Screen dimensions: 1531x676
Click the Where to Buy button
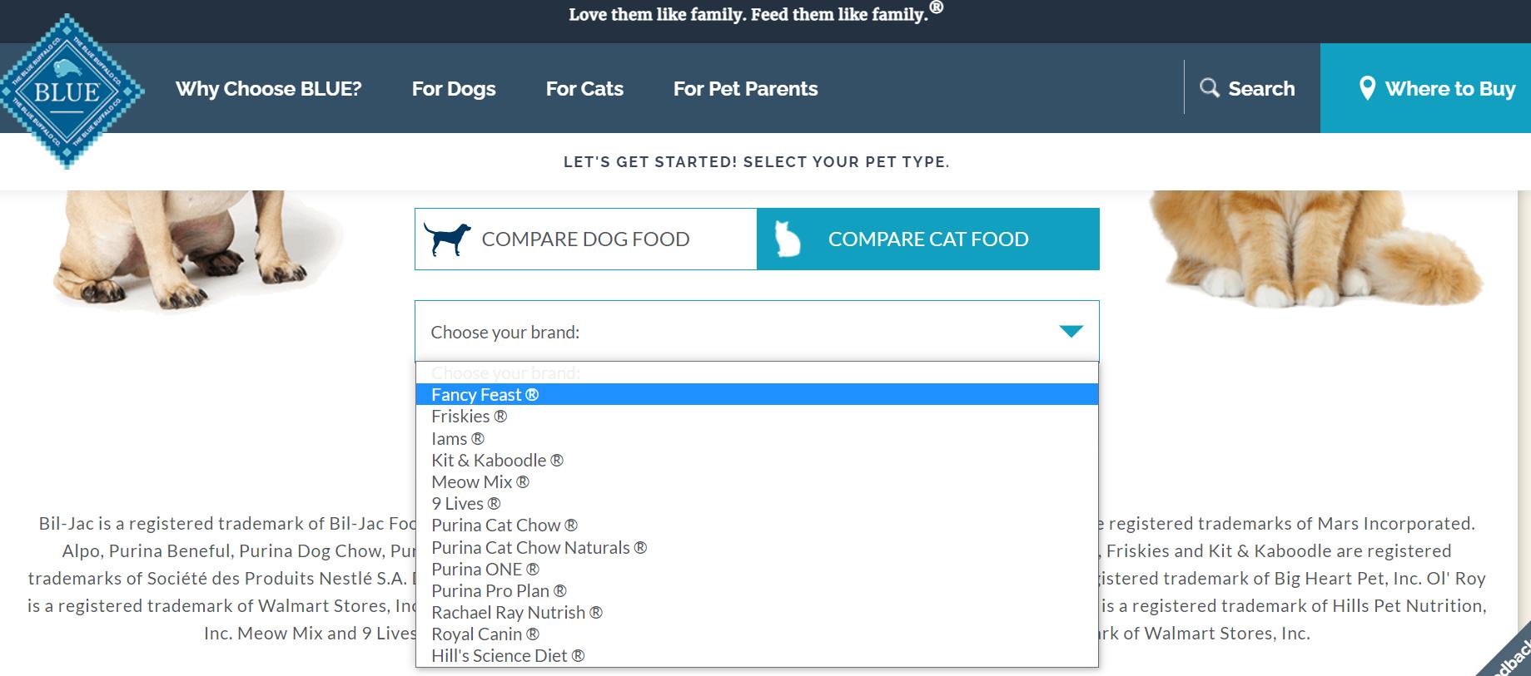click(x=1435, y=89)
